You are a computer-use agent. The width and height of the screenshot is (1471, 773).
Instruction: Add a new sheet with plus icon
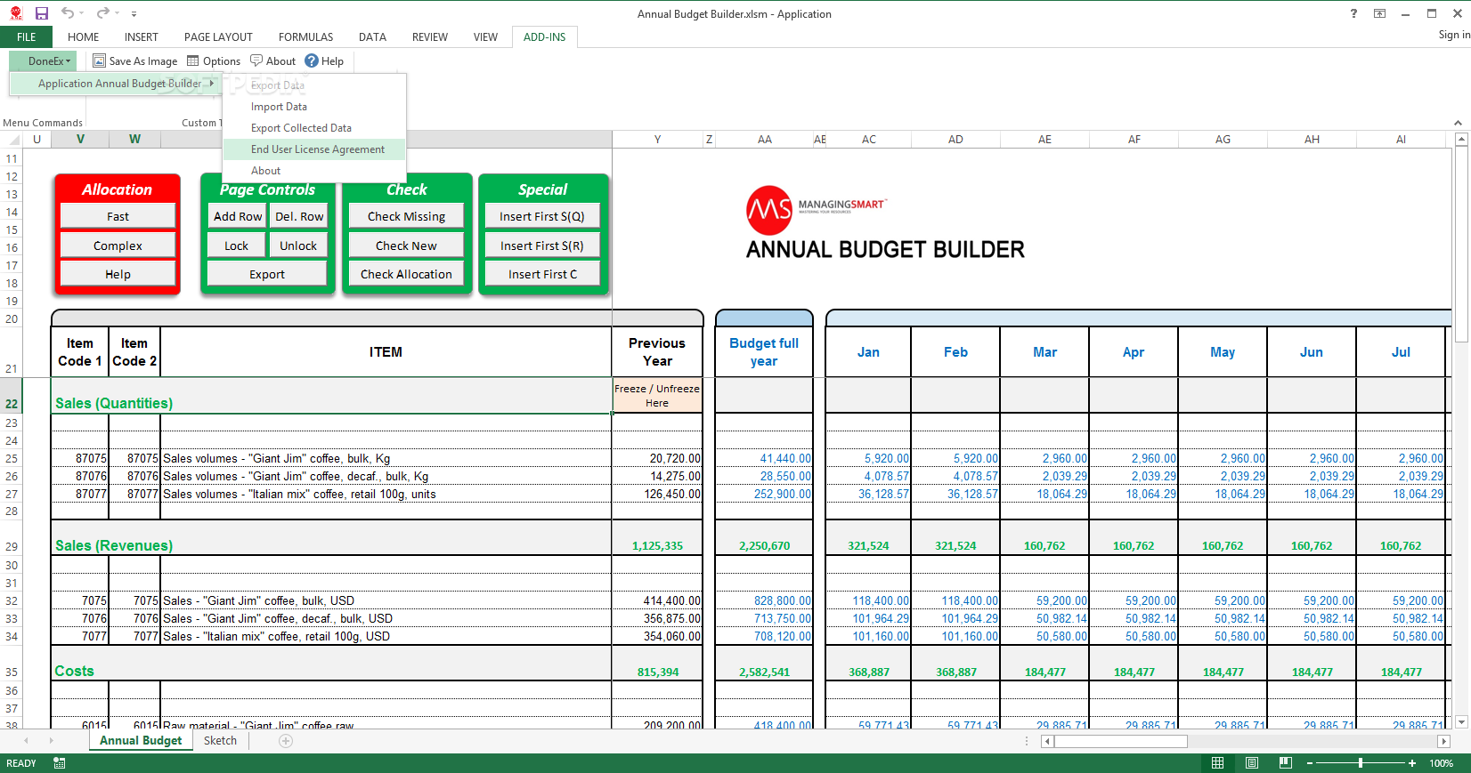coord(286,740)
